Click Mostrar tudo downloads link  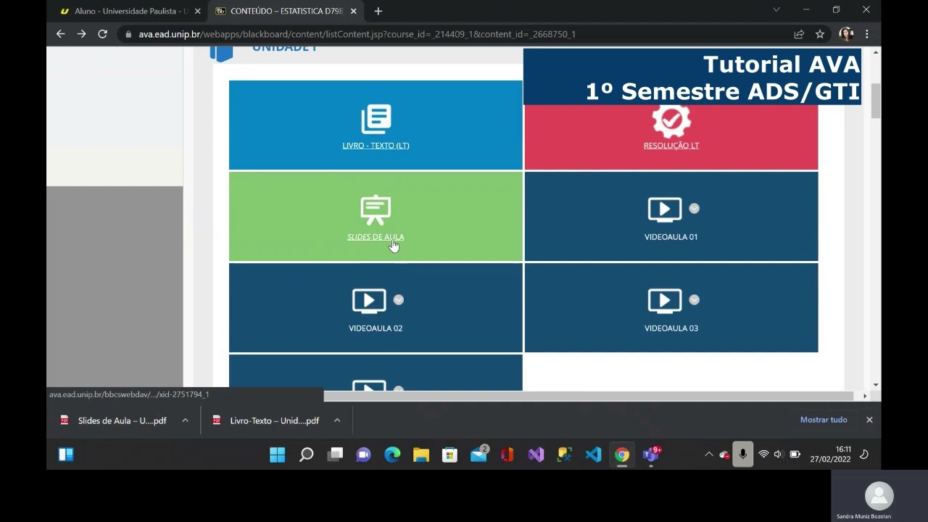(x=824, y=420)
